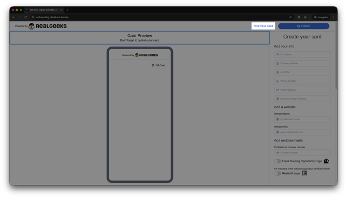Go back in browser
Screen dimensions: 347x198
[x=13, y=17]
